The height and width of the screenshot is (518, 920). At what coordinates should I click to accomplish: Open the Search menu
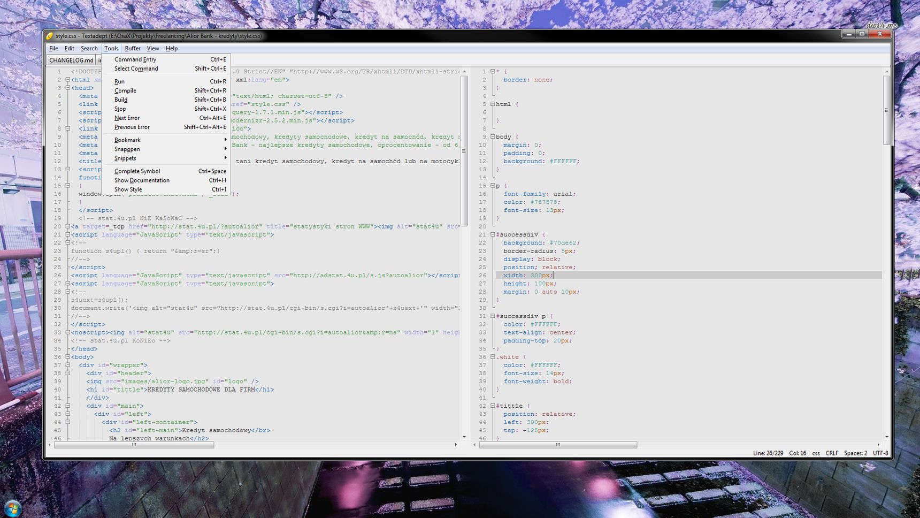(89, 48)
